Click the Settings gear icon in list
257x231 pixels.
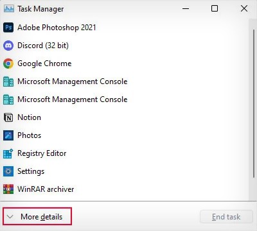(x=8, y=171)
